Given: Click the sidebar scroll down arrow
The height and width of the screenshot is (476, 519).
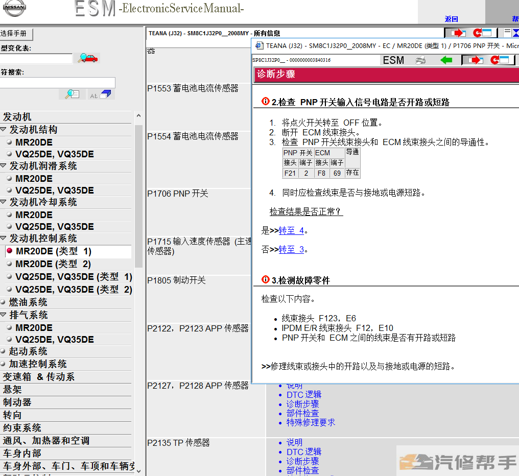Looking at the screenshot, I should pos(138,471).
